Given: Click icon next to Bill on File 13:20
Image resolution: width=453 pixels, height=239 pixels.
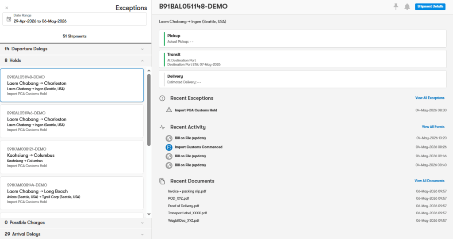Looking at the screenshot, I should pos(169,138).
